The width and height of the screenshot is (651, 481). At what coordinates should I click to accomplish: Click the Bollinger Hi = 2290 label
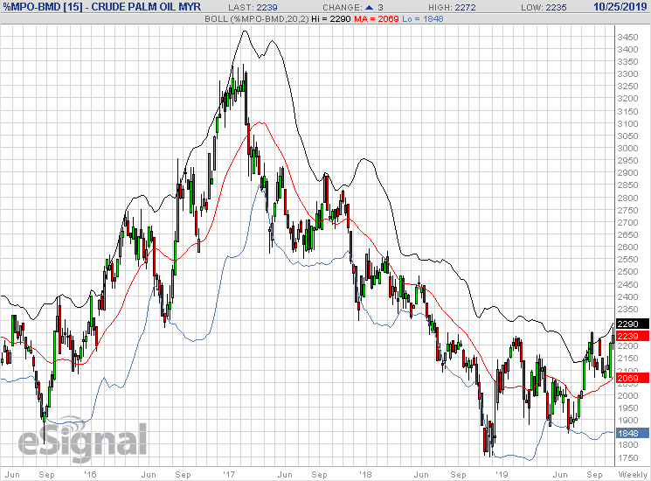331,18
